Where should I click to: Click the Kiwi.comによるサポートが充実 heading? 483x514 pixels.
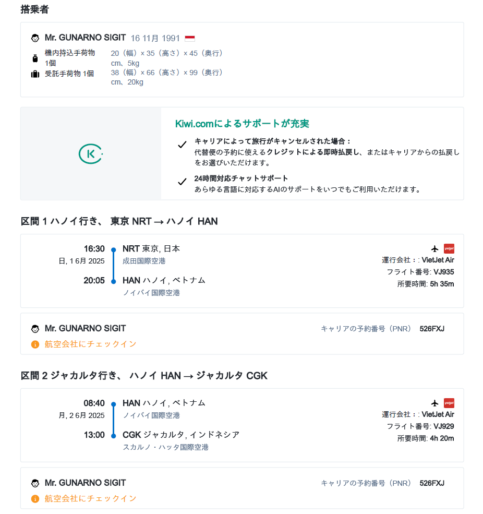[242, 124]
